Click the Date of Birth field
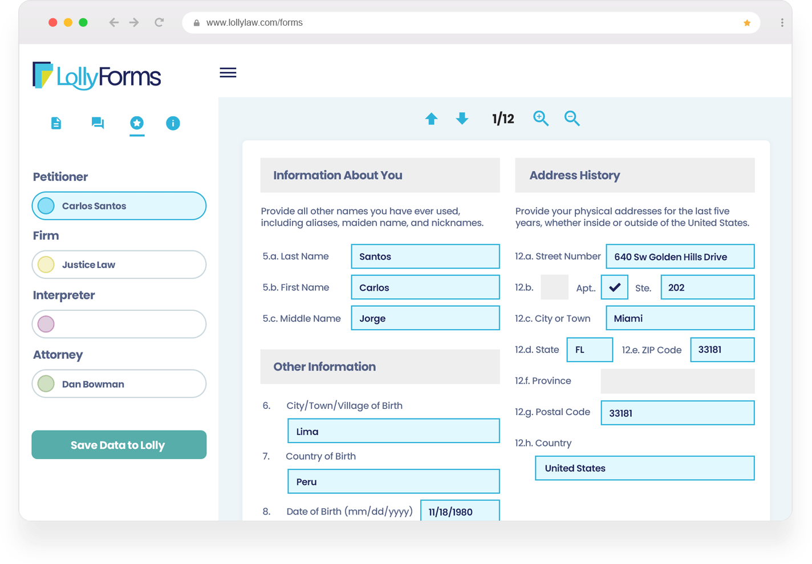This screenshot has height=564, width=812. (460, 510)
